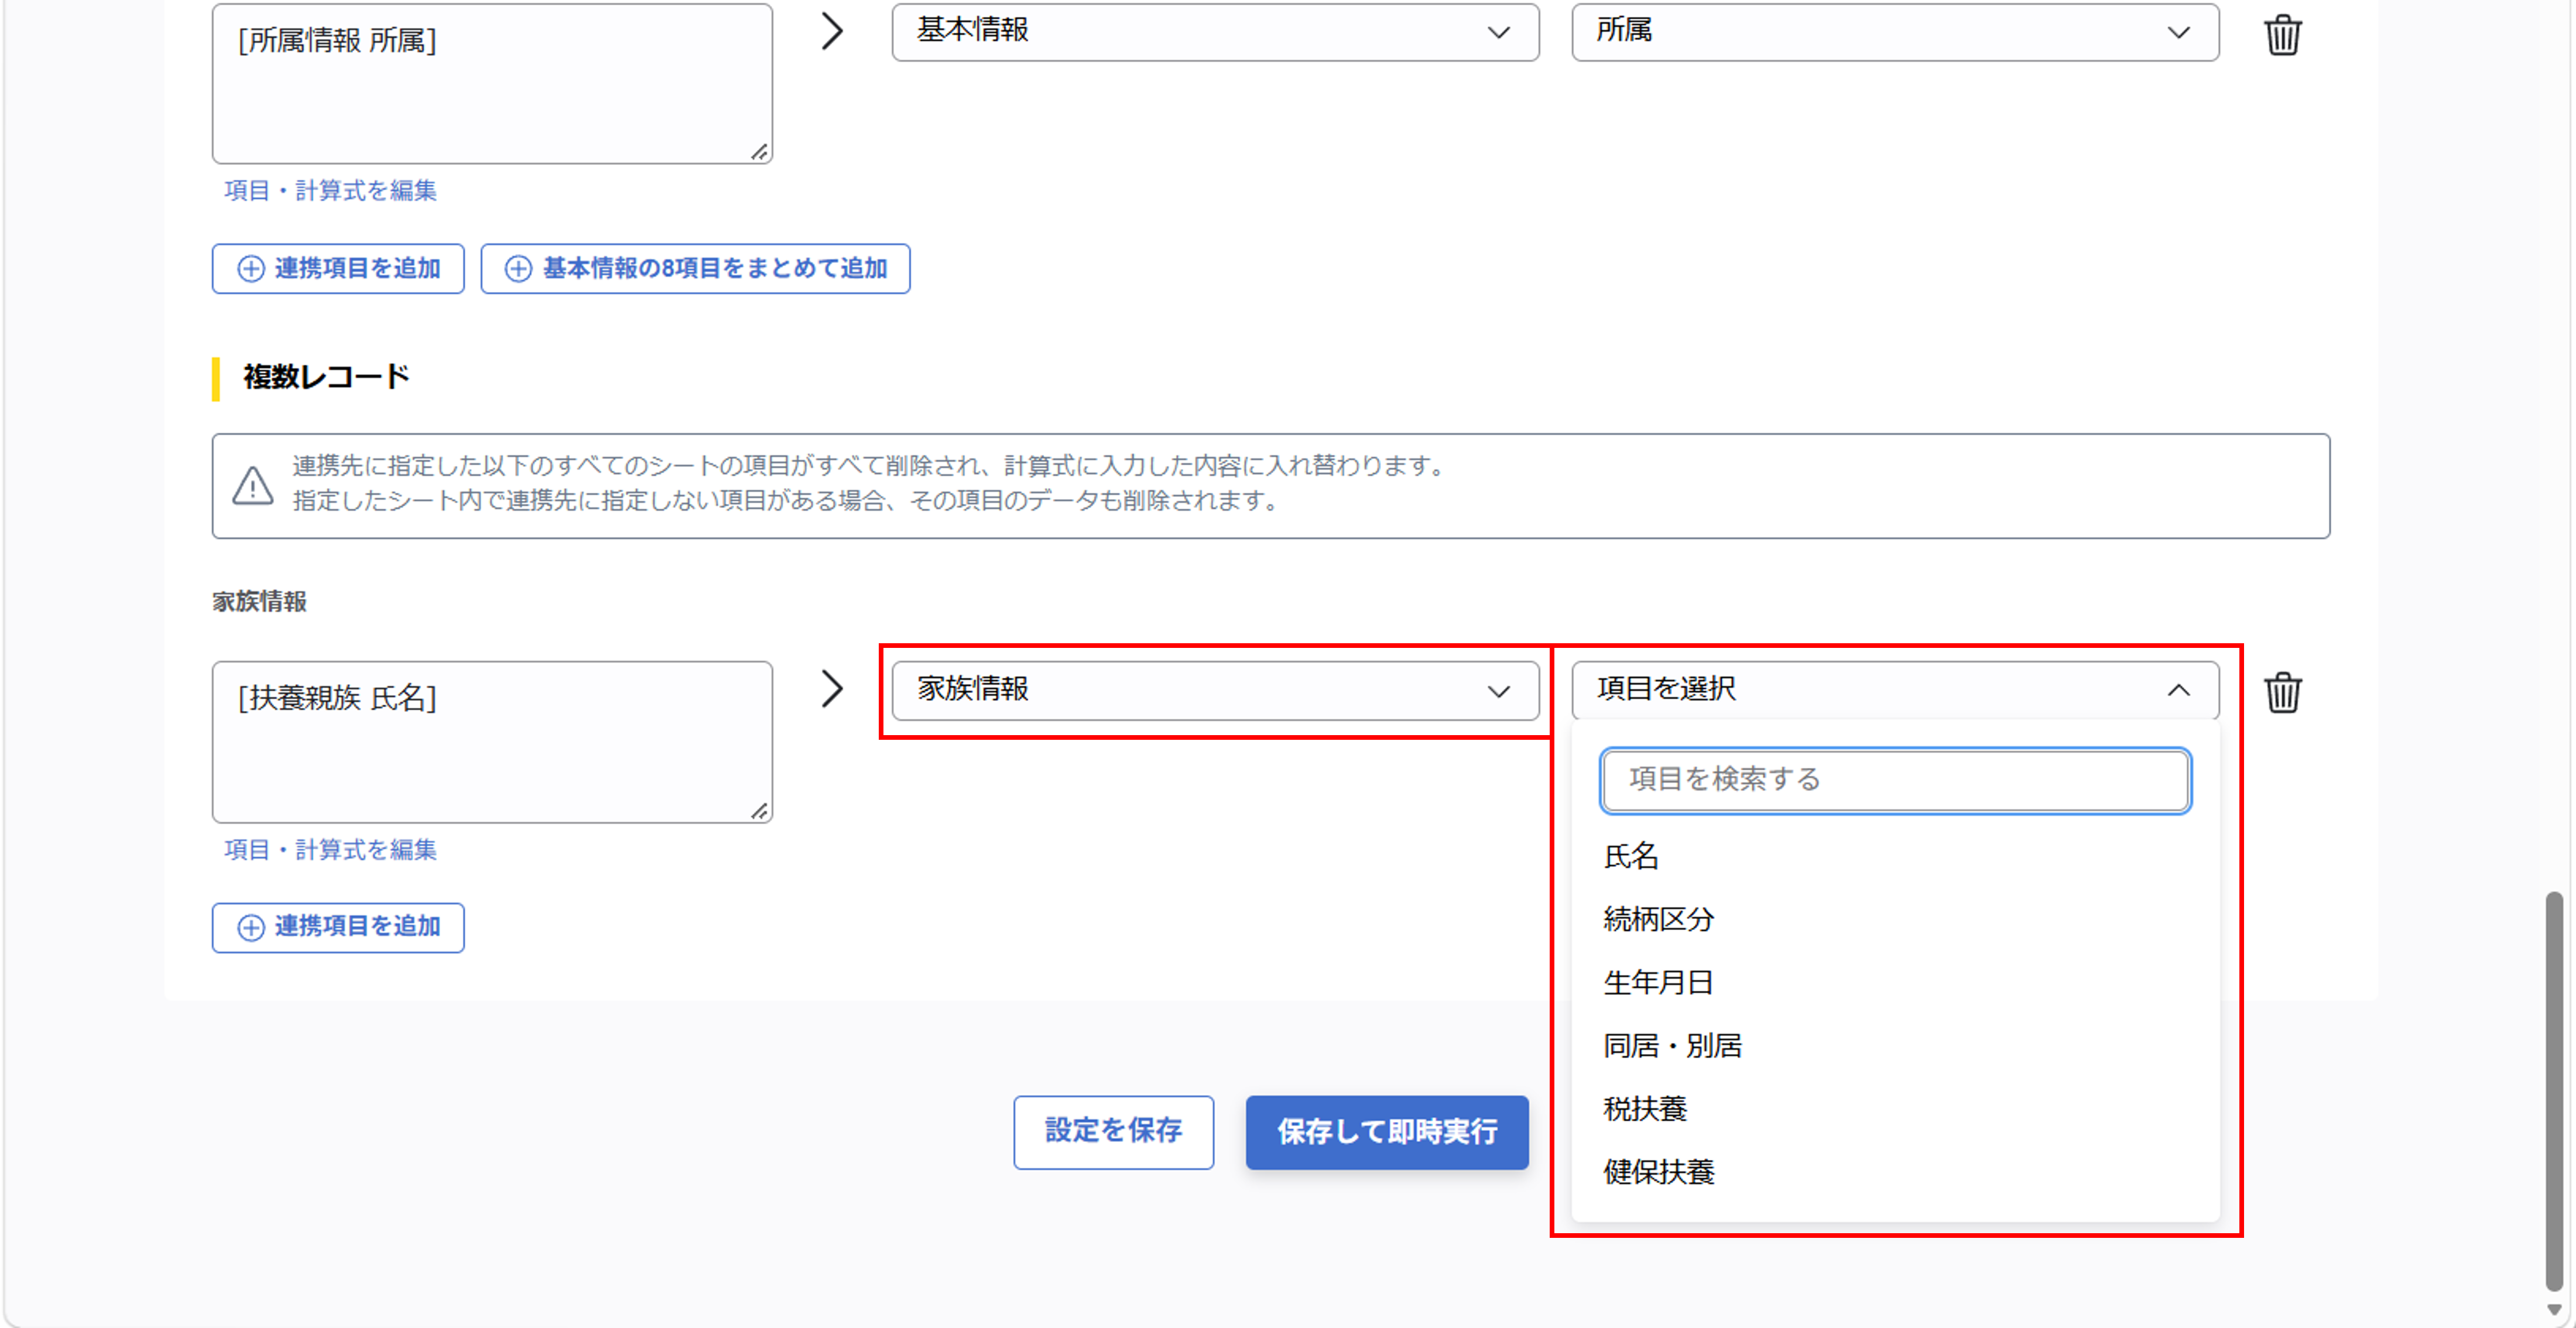The image size is (2576, 1328).
Task: Delete the 所属 mapping row via trash icon
Action: [x=2282, y=34]
